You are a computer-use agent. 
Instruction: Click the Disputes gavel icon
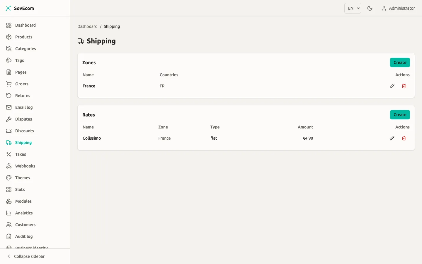point(9,119)
